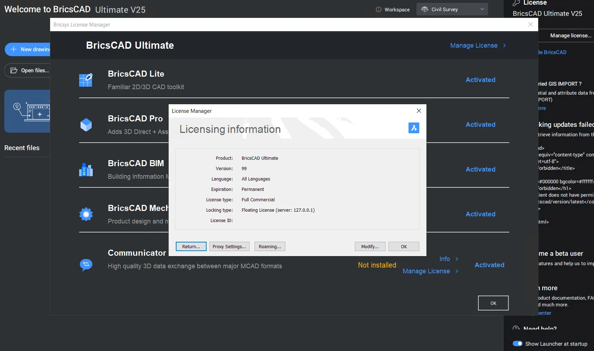Open the Communicator Info link
Screen dimensions: 594x351
(445, 259)
